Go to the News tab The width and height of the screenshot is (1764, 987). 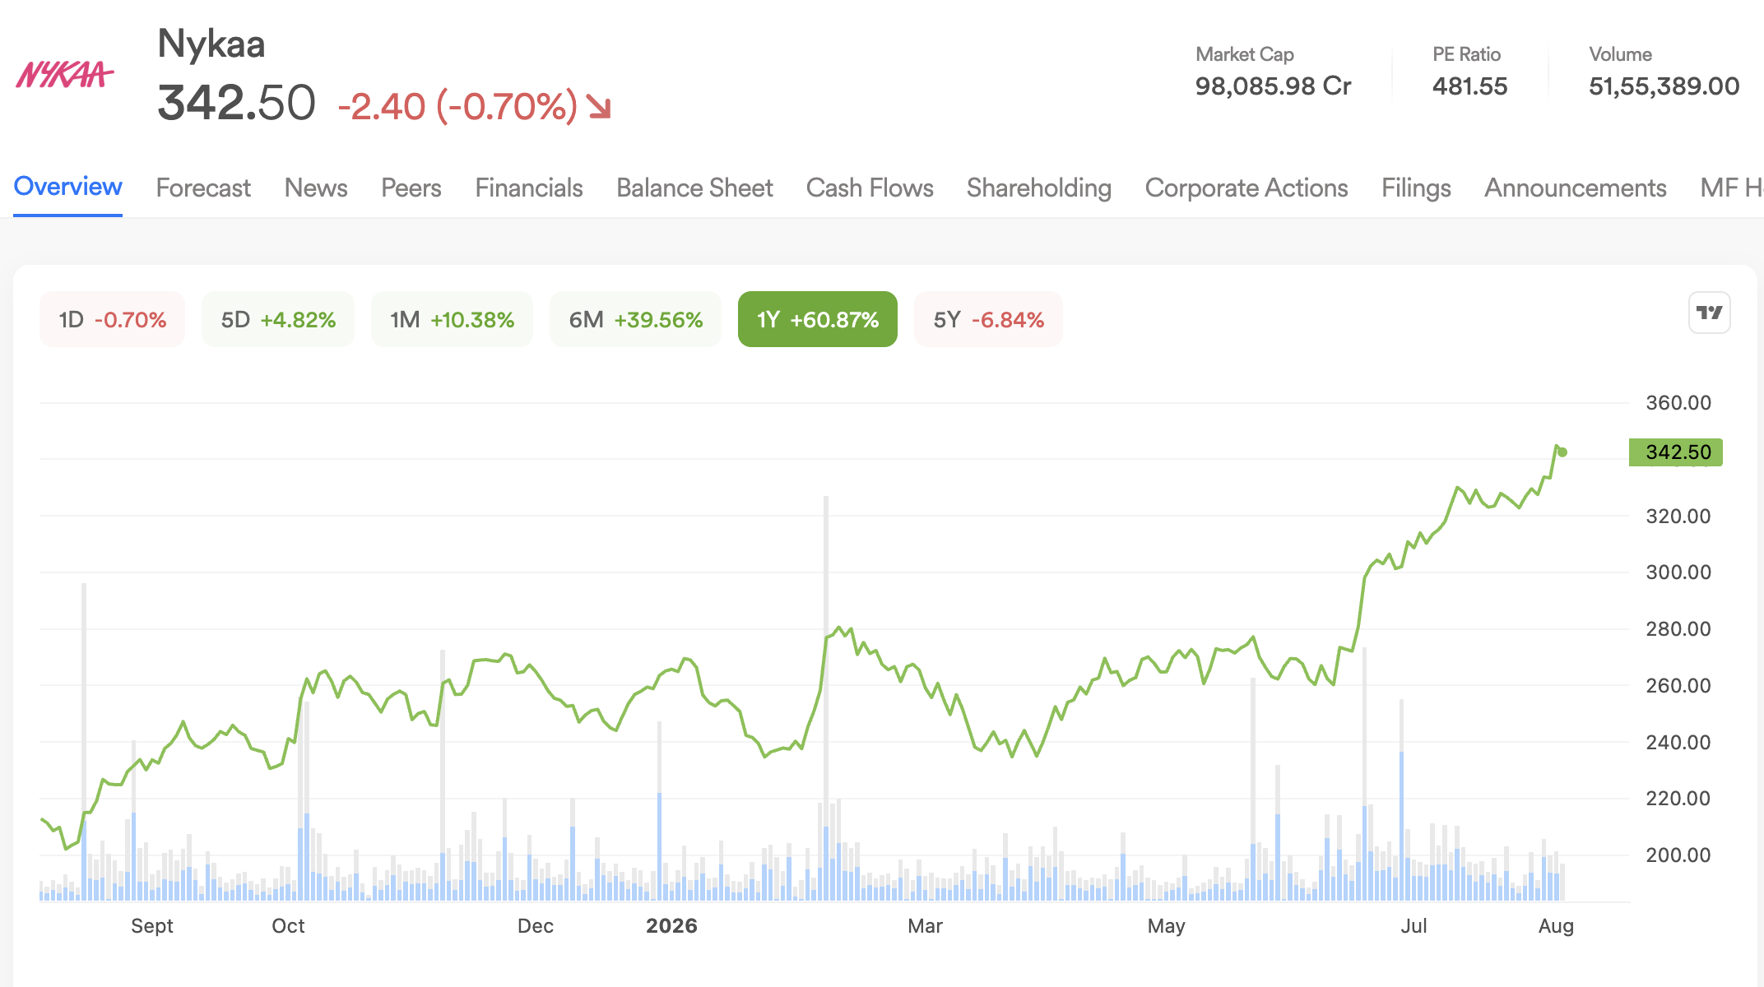[316, 188]
